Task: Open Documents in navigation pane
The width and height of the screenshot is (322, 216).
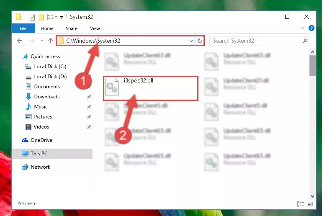Action: click(x=47, y=86)
